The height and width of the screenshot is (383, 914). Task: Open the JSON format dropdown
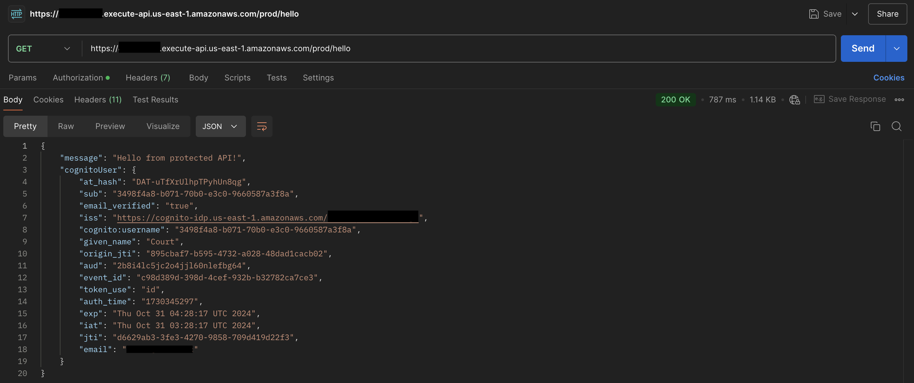(x=221, y=126)
